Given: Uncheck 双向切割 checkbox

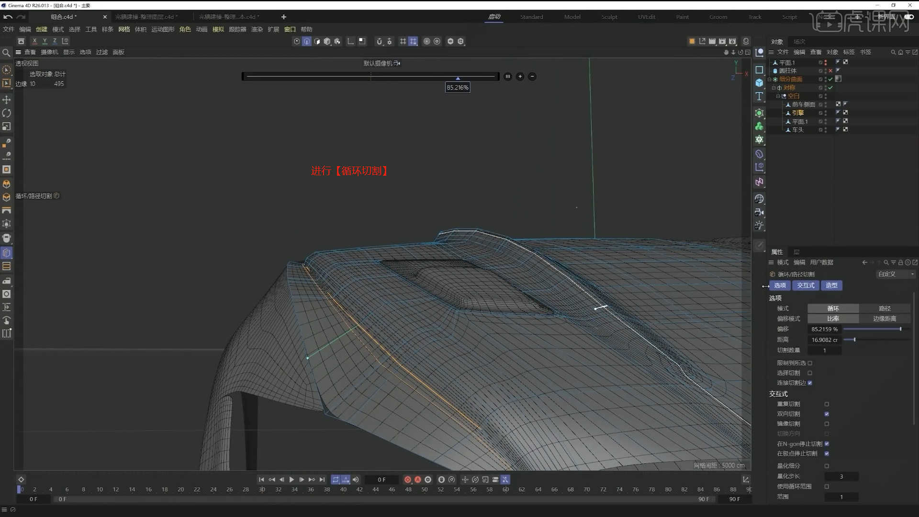Looking at the screenshot, I should click(827, 414).
